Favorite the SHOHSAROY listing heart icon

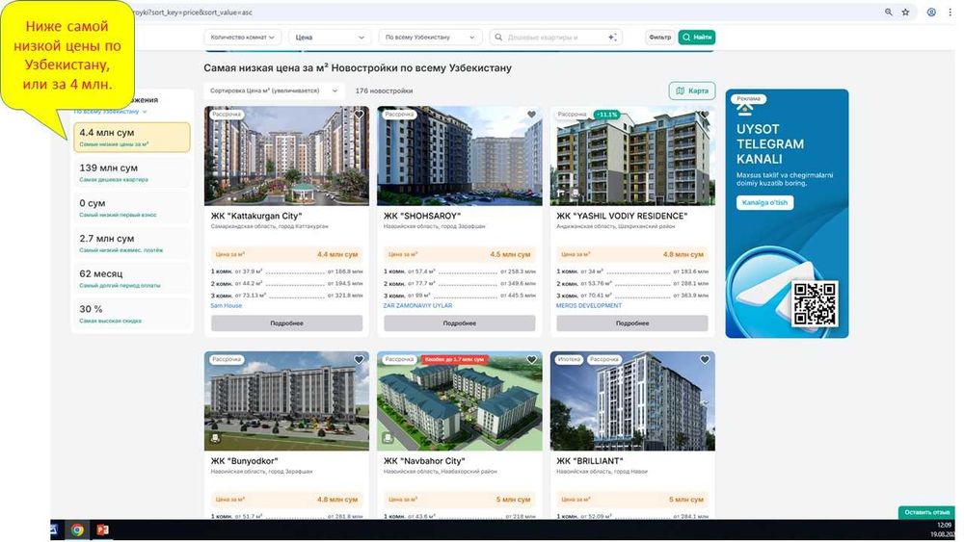pyautogui.click(x=532, y=115)
